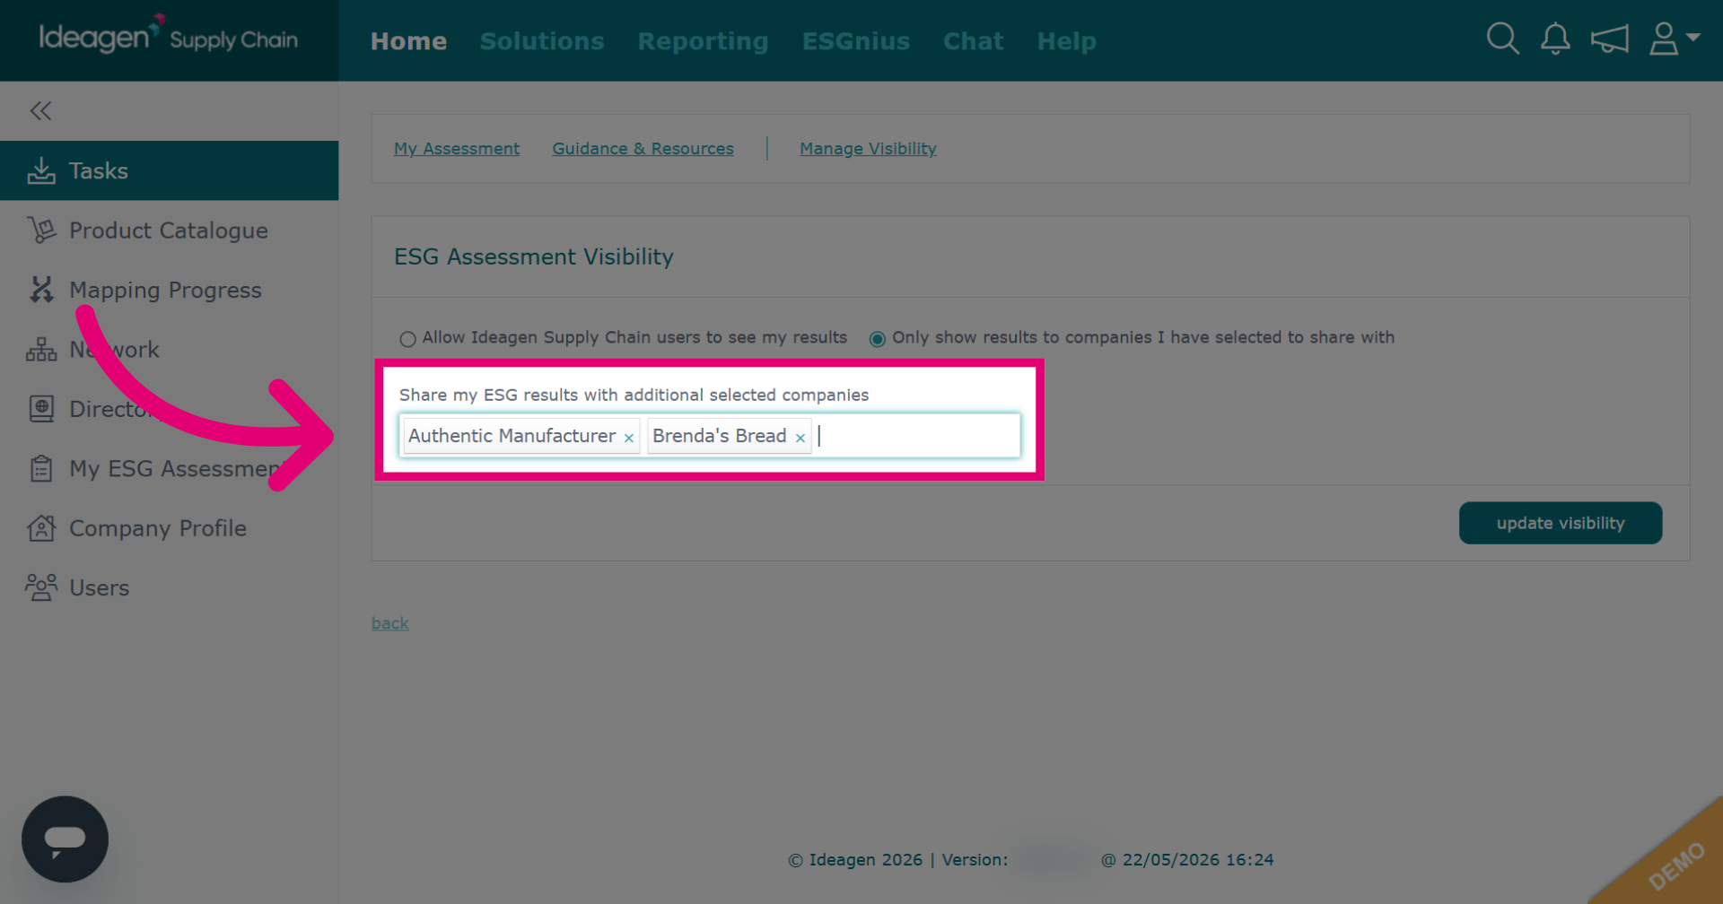
Task: Open Users label in sidebar
Action: pyautogui.click(x=100, y=588)
